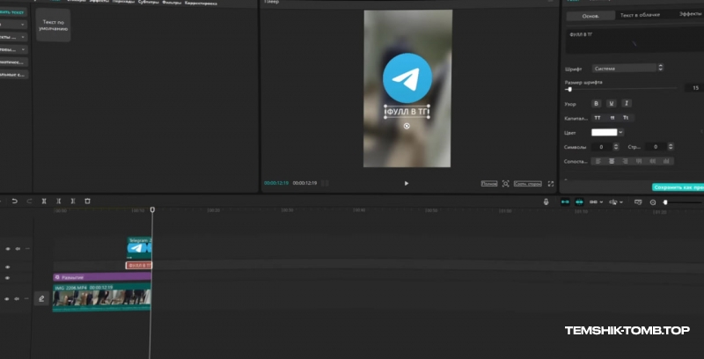
Task: Set capitalization to all uppercase TT
Action: [598, 118]
